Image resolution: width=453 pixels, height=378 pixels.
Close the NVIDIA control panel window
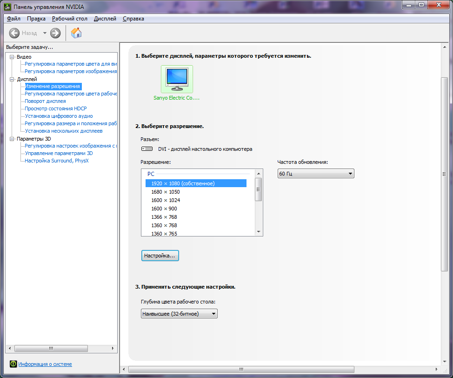tap(439, 5)
